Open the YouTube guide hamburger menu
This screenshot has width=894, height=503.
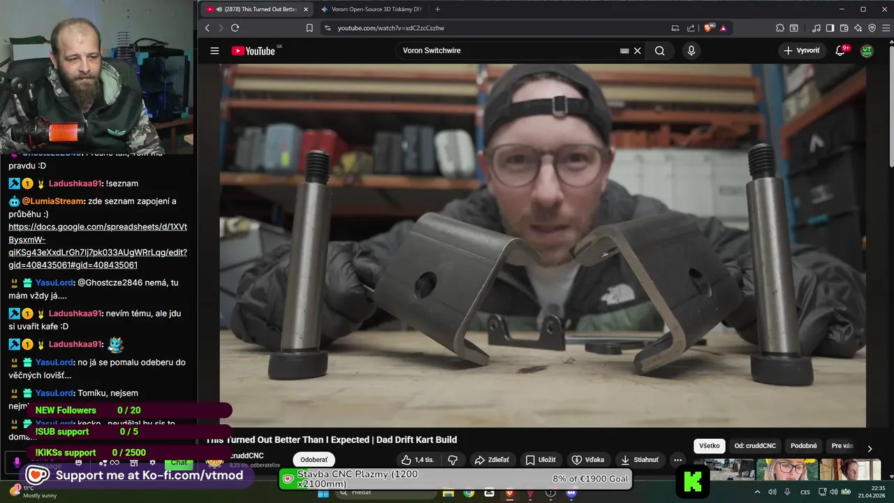pos(214,50)
